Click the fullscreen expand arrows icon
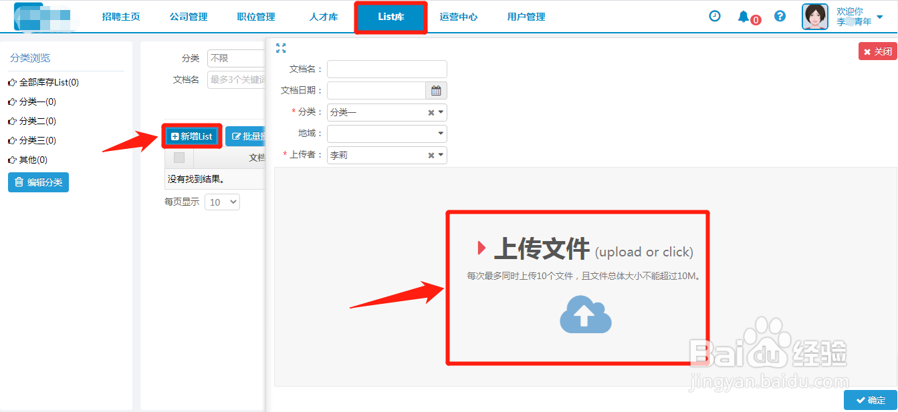Screen dimensions: 898x412 tap(281, 47)
